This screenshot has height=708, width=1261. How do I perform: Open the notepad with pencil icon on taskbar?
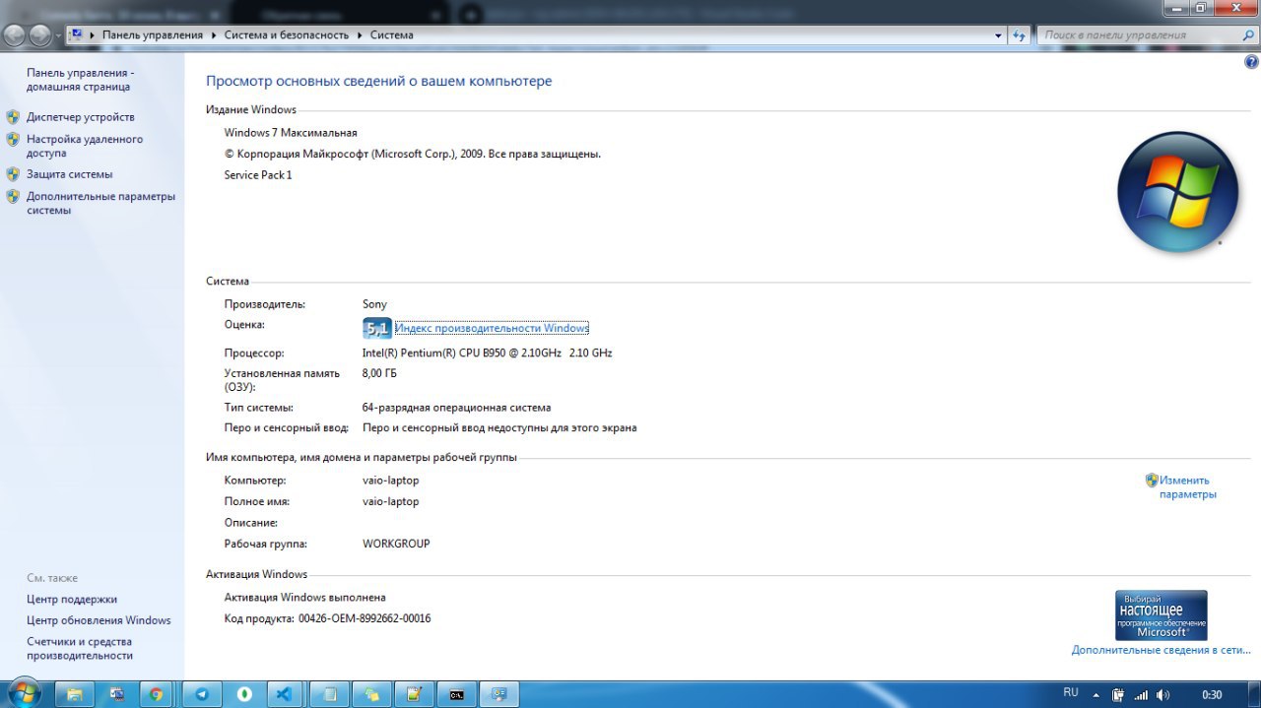[415, 694]
